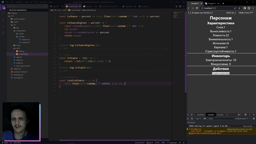Click the live expression eye icon

205,119
